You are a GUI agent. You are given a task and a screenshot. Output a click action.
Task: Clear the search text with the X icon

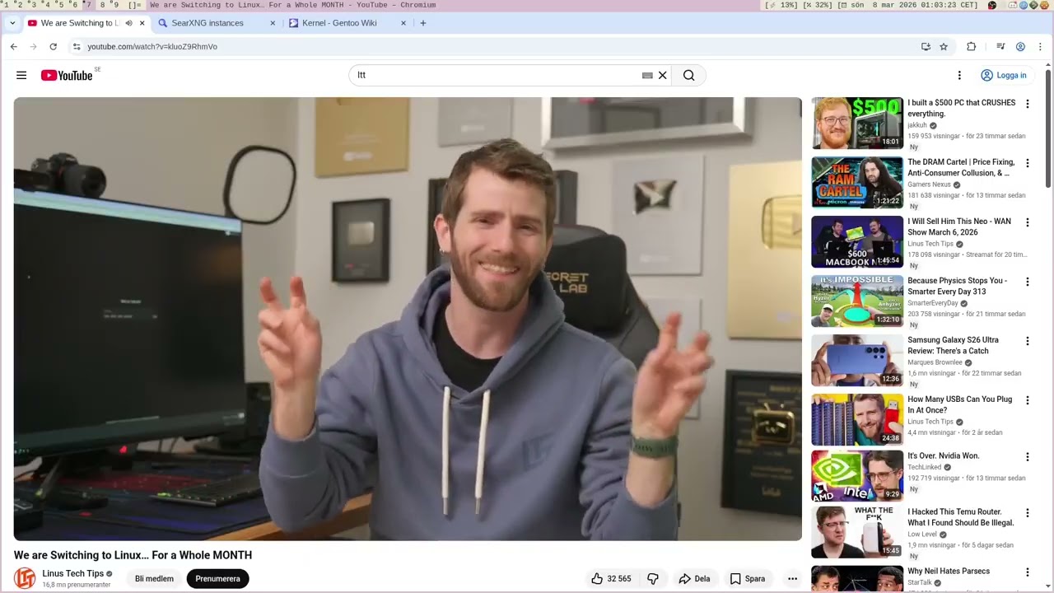click(662, 75)
